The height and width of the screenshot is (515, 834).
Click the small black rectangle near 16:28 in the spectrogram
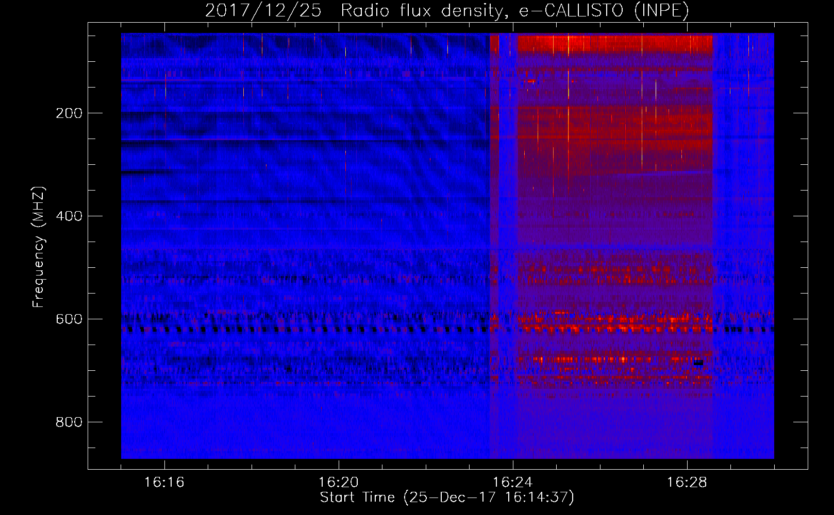698,363
